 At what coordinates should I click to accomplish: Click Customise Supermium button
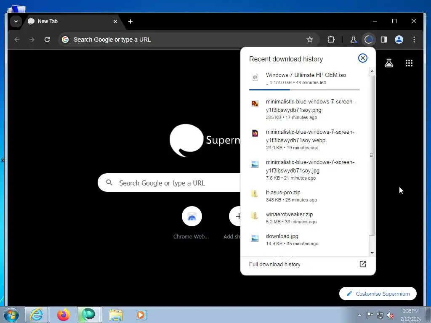point(378,294)
